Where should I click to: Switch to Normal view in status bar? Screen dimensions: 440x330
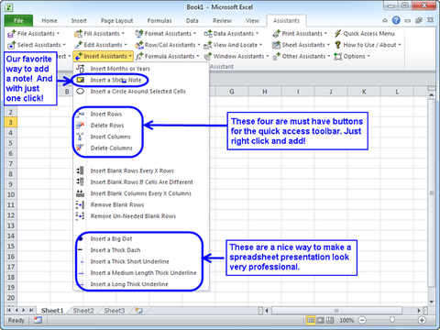coord(311,320)
